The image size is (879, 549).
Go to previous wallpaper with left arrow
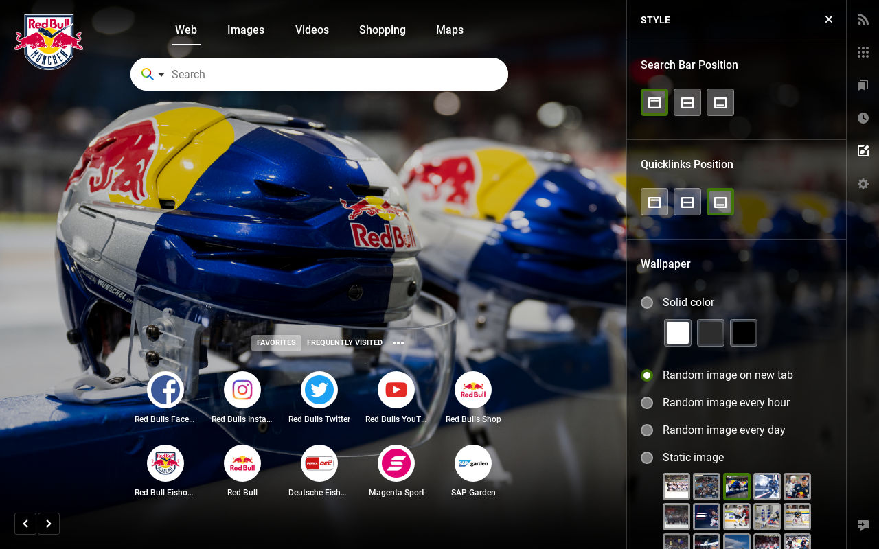[25, 524]
